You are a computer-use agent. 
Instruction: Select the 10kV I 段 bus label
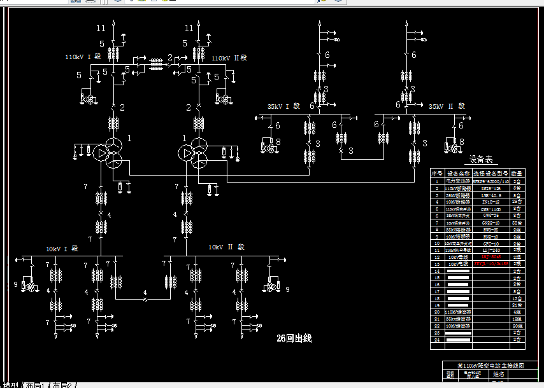62,249
